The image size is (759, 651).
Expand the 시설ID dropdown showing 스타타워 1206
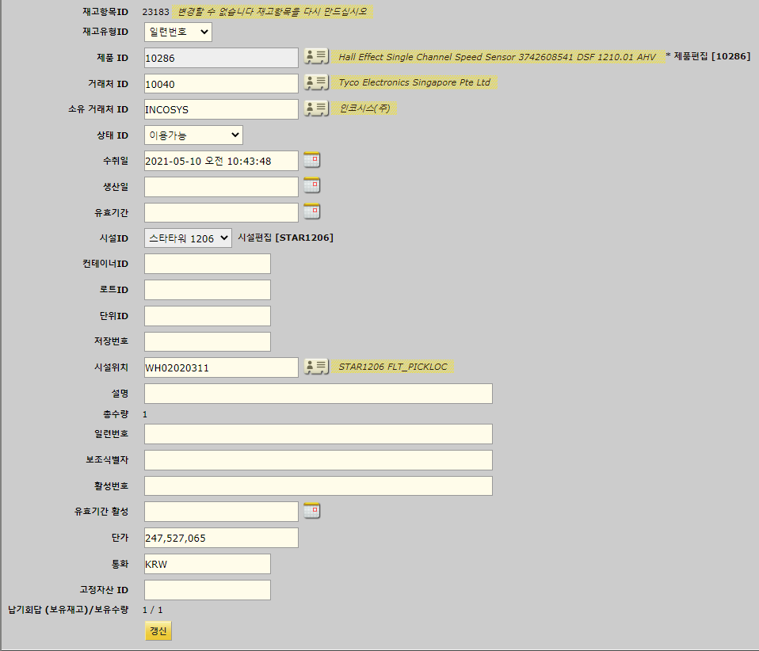(188, 238)
